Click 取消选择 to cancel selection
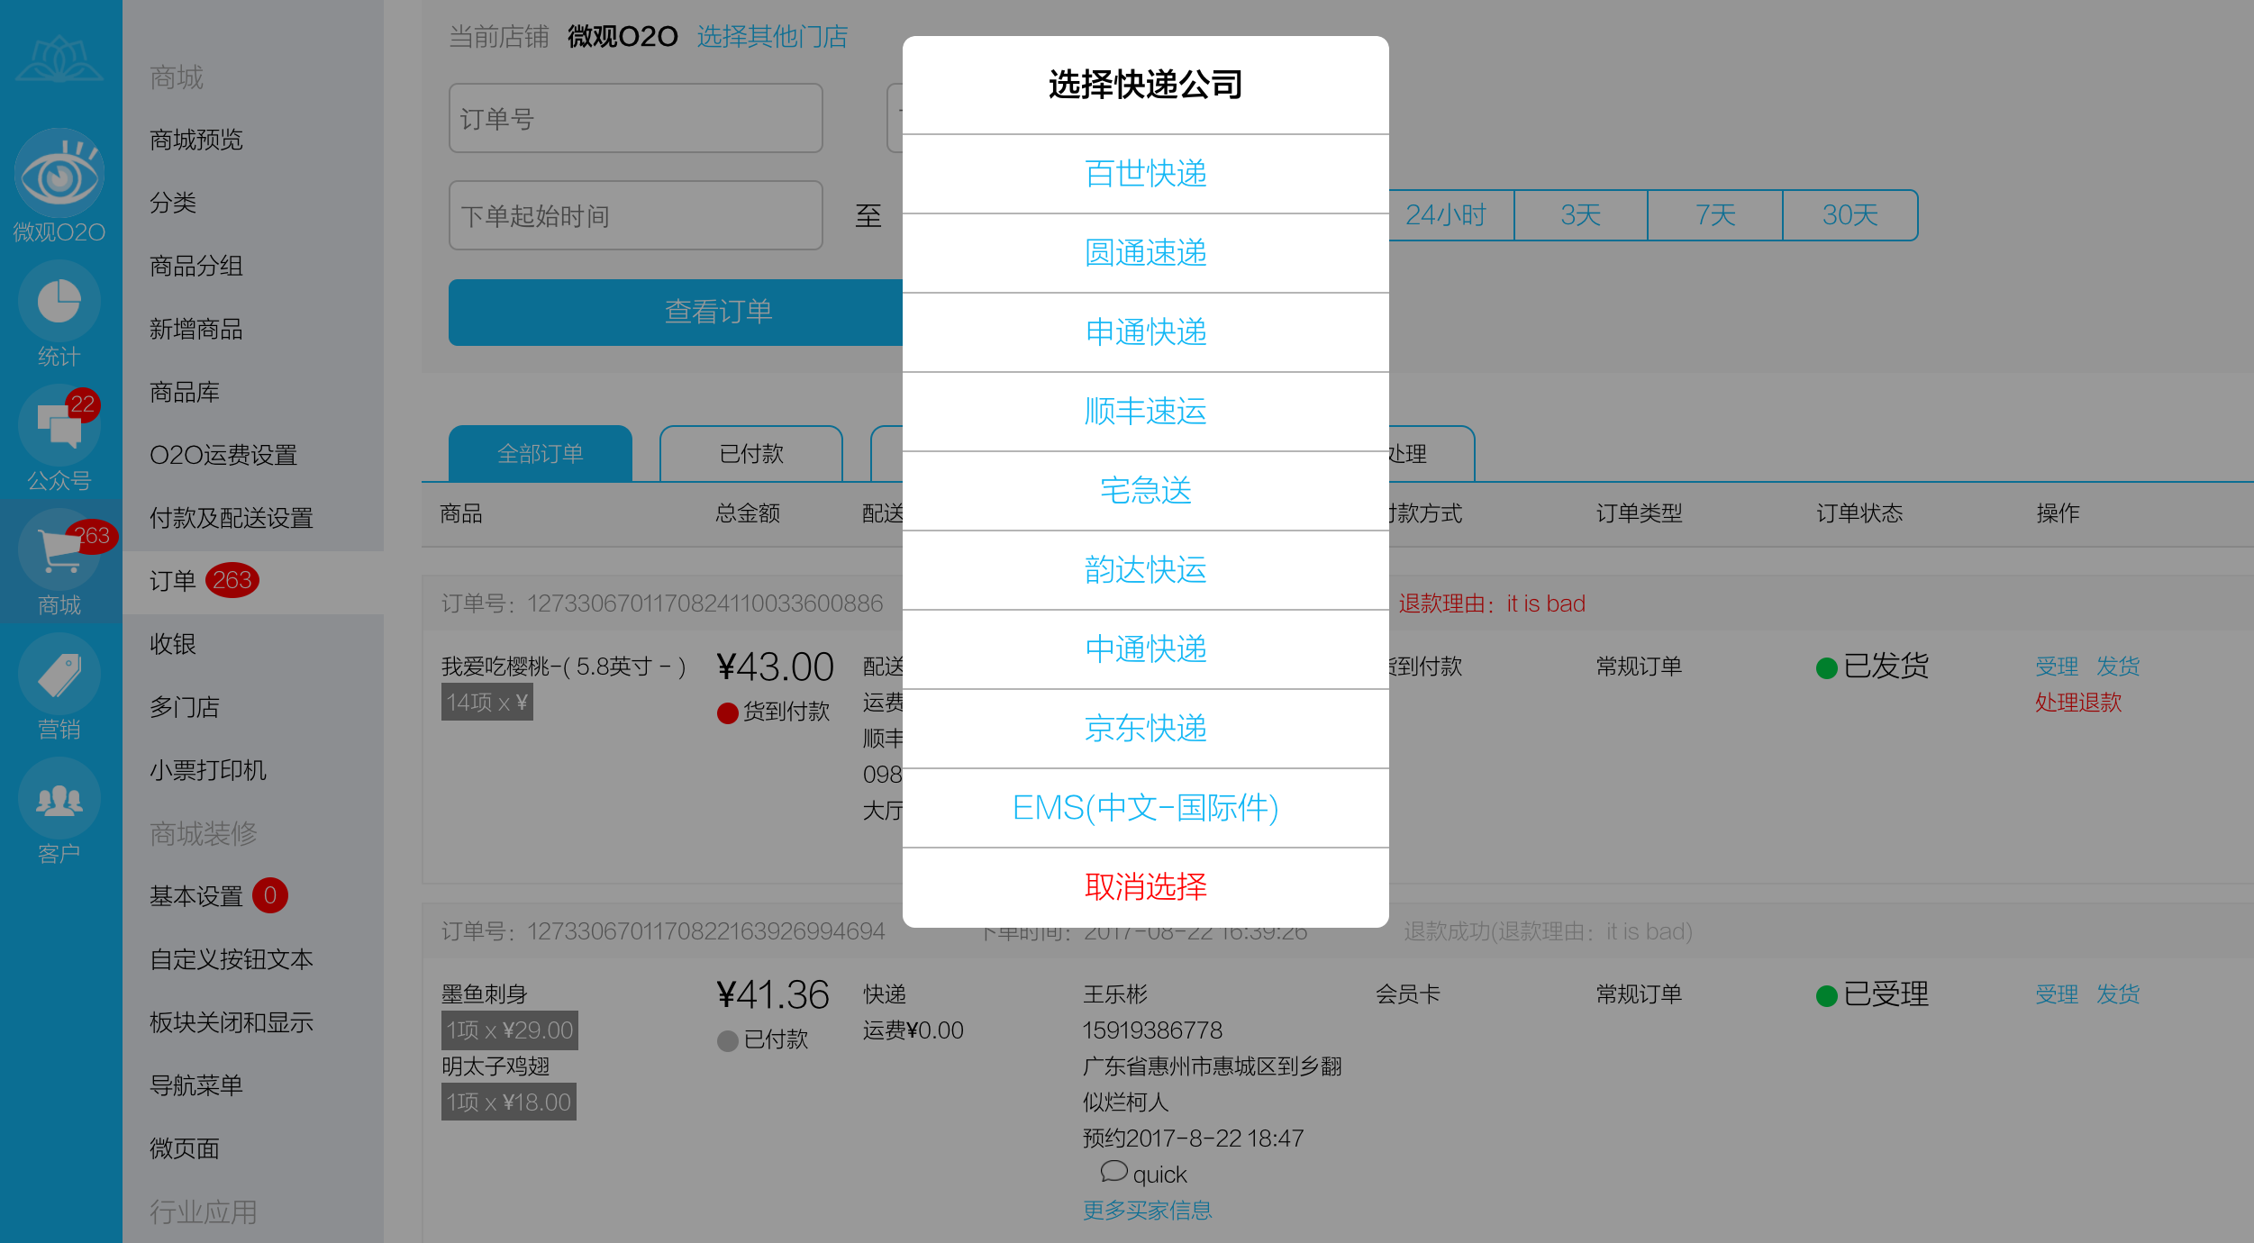The height and width of the screenshot is (1243, 2254). tap(1145, 887)
